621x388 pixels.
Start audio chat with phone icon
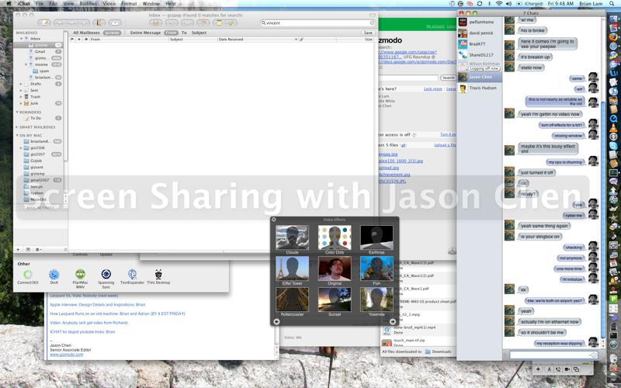click(558, 369)
